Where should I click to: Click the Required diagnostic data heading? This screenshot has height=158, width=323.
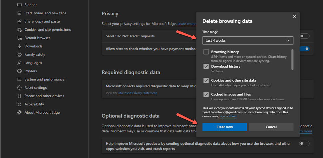pyautogui.click(x=131, y=72)
